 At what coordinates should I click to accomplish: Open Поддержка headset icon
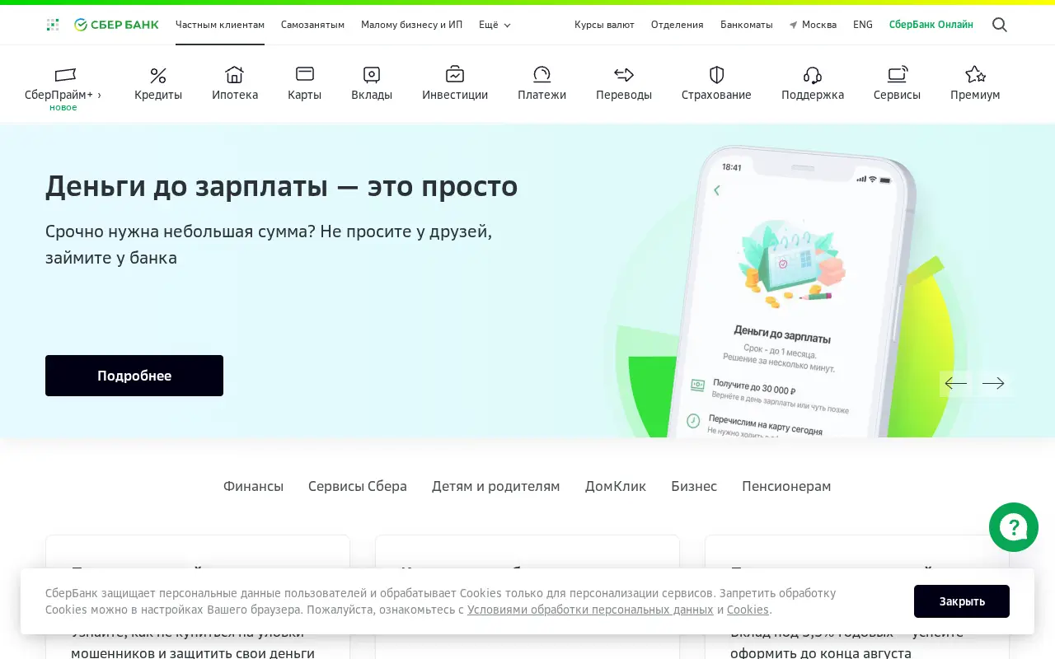click(813, 75)
